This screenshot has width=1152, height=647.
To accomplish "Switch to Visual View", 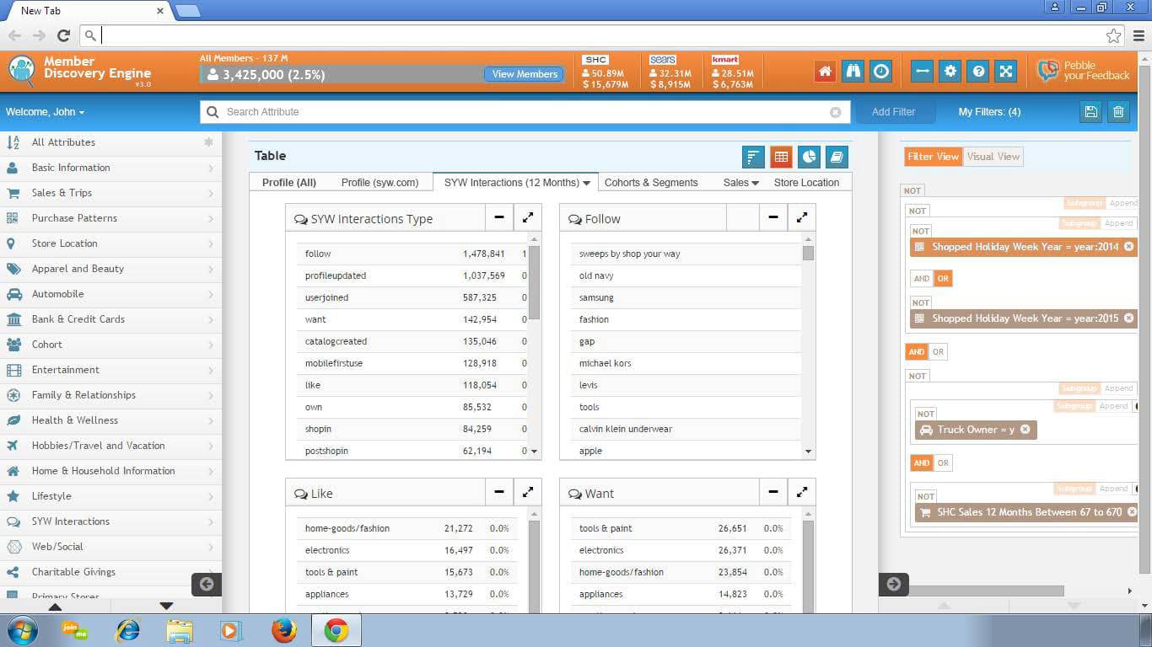I will (993, 157).
